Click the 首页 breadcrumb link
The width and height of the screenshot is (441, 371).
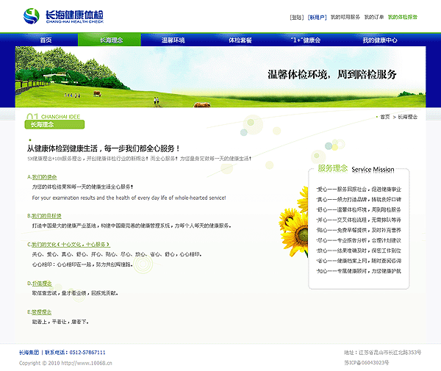pos(384,117)
